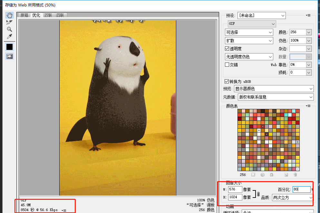The image size is (320, 213).
Task: Switch to the 四联 tab
Action: coord(60,15)
